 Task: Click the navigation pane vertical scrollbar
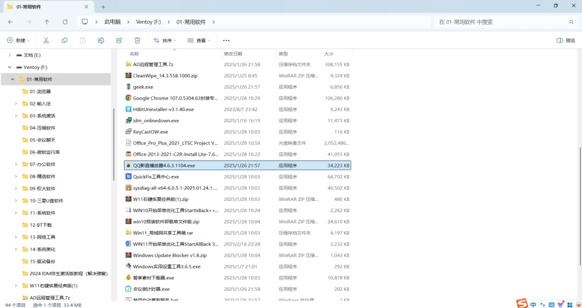(x=114, y=144)
